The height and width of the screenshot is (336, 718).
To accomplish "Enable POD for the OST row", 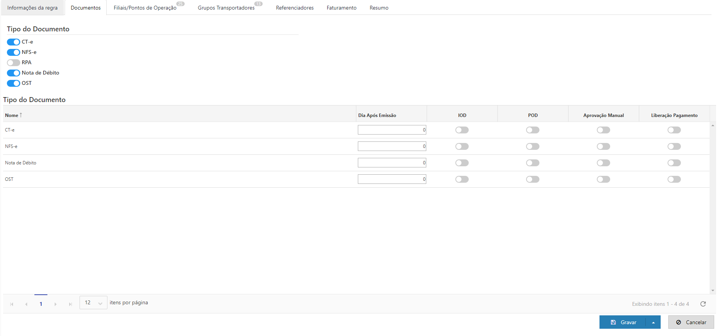I will [533, 179].
